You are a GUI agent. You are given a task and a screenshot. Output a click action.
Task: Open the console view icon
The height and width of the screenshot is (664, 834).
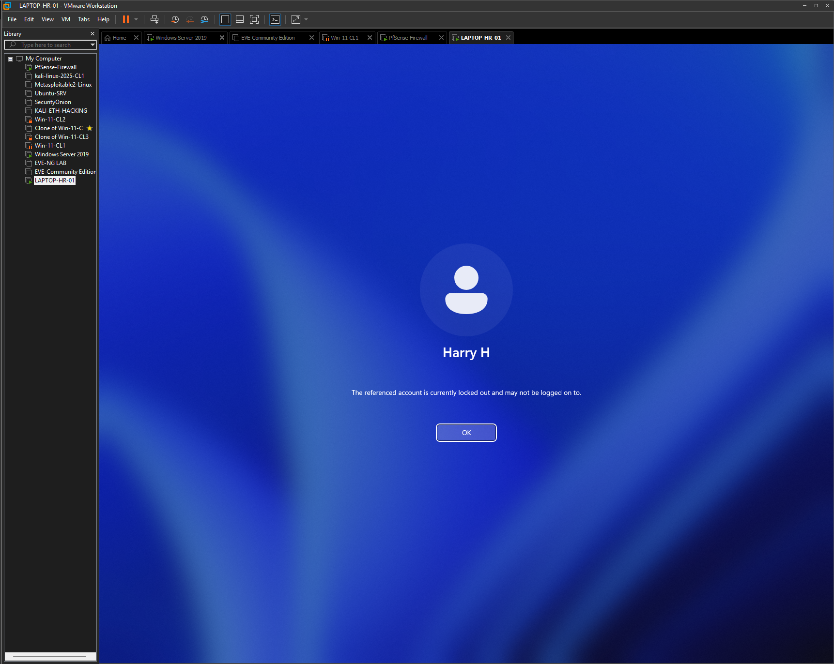(x=275, y=19)
